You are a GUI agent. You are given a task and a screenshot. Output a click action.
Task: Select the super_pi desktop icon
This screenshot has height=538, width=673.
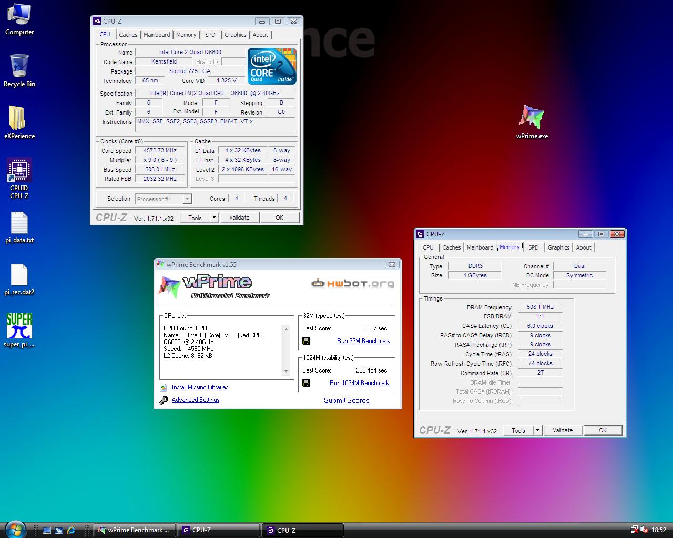[19, 330]
